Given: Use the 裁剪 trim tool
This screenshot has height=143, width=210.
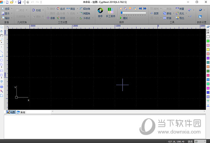Looking at the screenshot, I should [x=154, y=13].
